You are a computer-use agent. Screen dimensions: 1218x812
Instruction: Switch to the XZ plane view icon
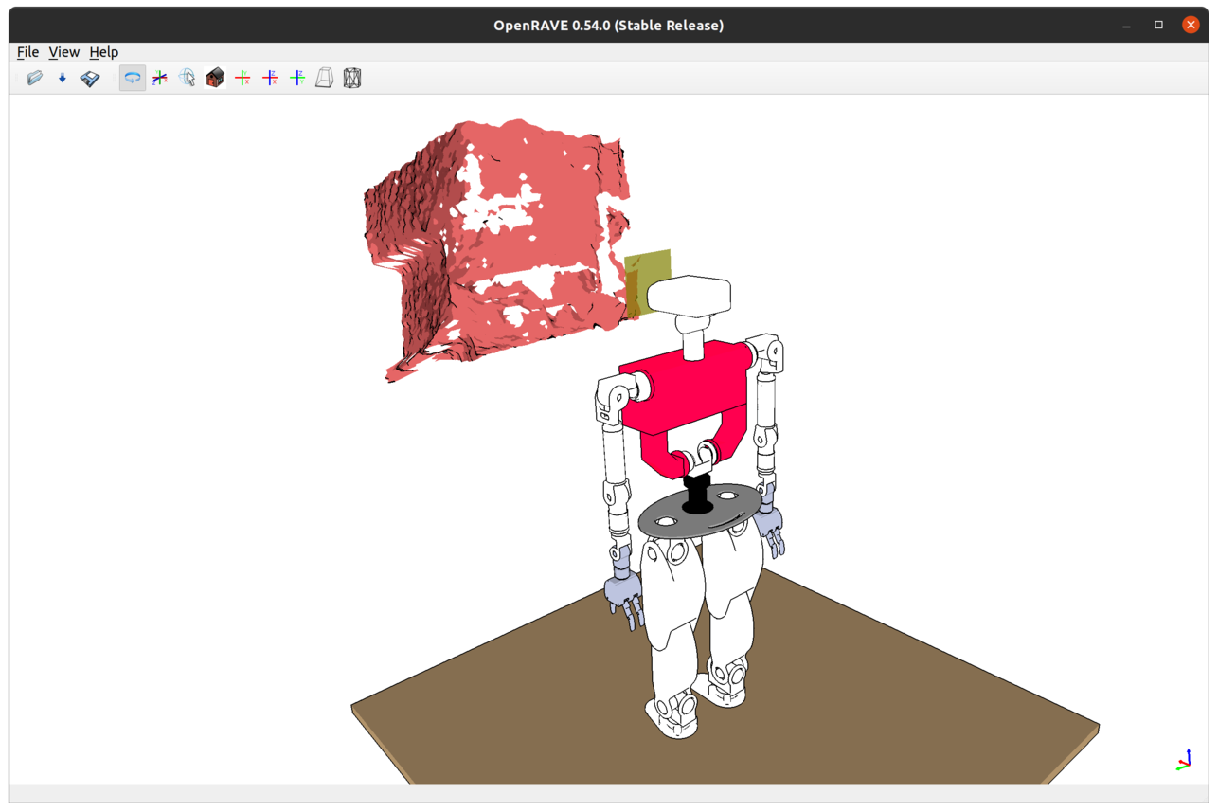pyautogui.click(x=270, y=78)
